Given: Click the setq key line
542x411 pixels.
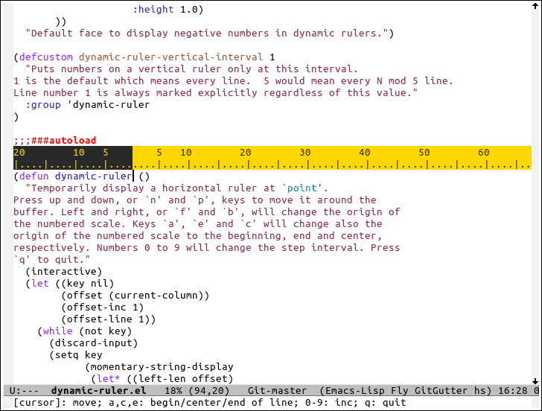Looking at the screenshot, I should 76,355.
